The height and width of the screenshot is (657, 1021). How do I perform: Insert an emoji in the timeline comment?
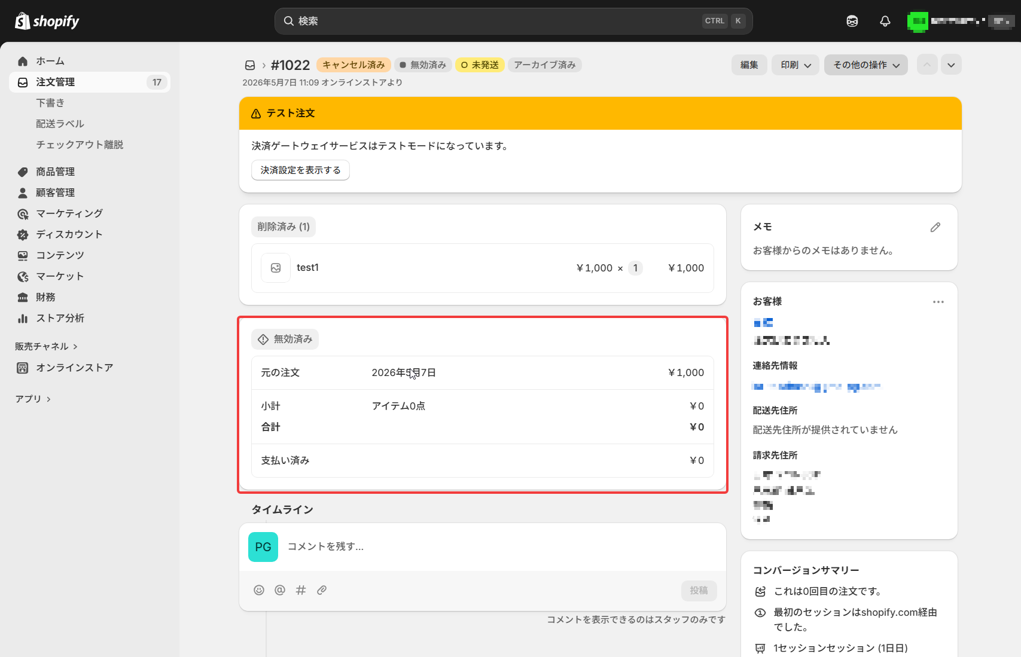coord(259,590)
